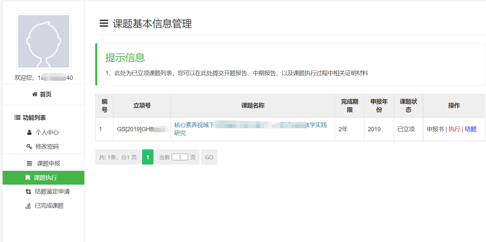Viewport: 486px width, 242px height.
Task: Go to 结题鉴定申请 in sidebar
Action: click(52, 192)
